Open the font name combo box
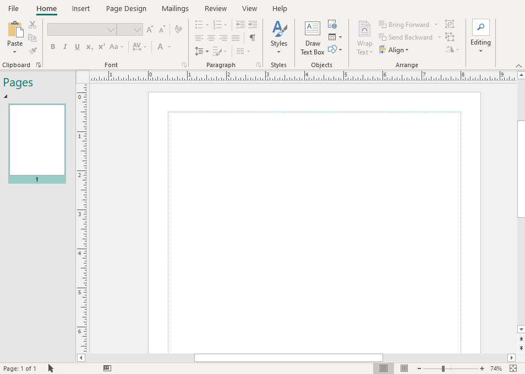The image size is (525, 374). coord(81,30)
